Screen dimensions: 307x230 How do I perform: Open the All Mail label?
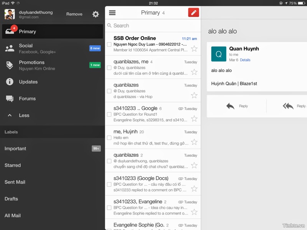[x=53, y=215]
